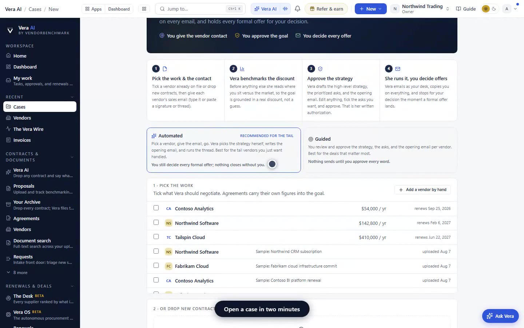Open Vendors under Contracts & Documents

point(40,229)
